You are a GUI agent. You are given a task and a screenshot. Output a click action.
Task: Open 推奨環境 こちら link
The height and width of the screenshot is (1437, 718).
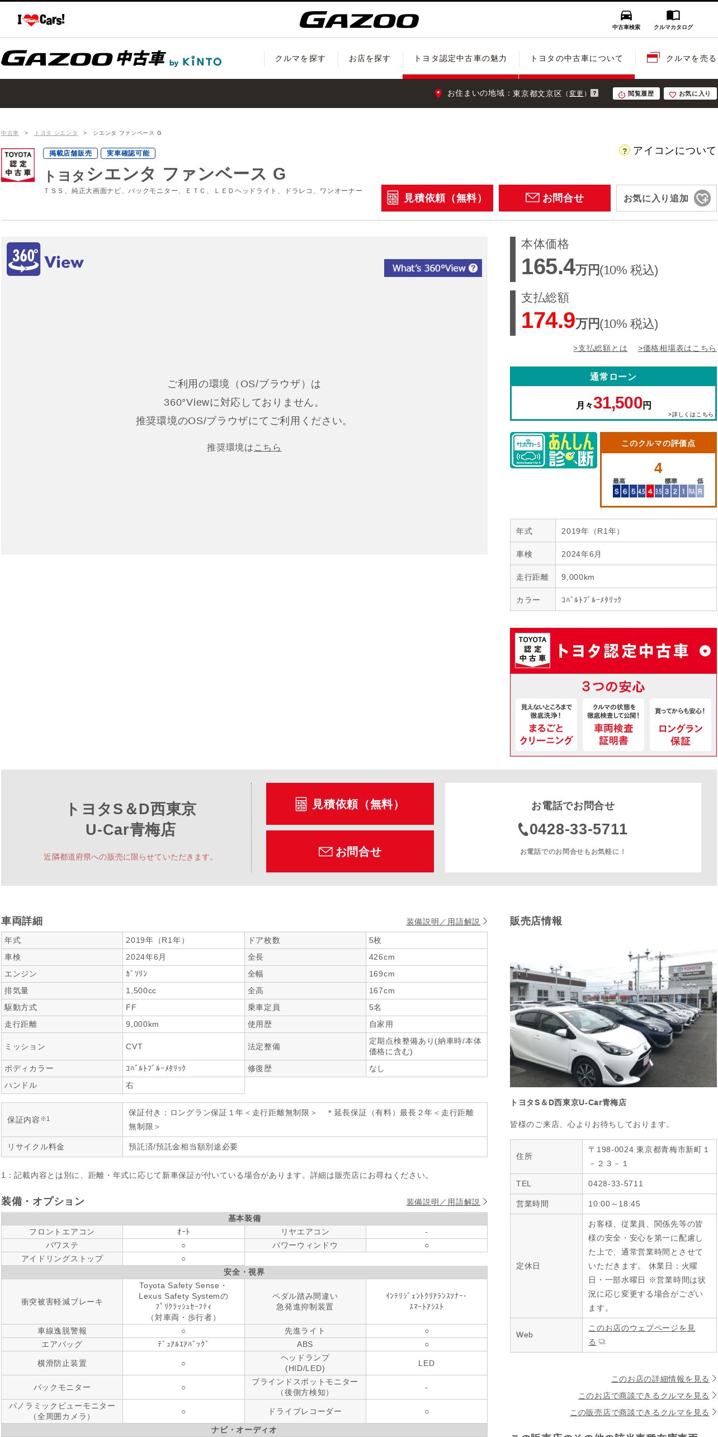(x=268, y=448)
